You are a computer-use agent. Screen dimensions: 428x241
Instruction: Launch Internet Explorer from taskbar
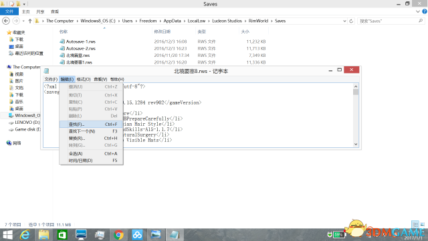coord(25,235)
